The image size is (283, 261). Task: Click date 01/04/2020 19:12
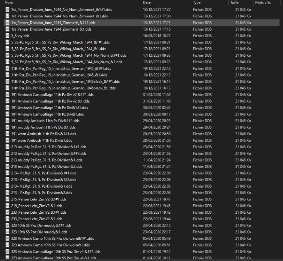(157, 252)
